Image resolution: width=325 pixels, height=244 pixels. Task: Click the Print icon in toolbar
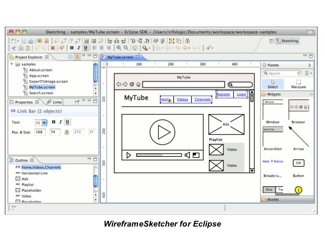pyautogui.click(x=30, y=41)
